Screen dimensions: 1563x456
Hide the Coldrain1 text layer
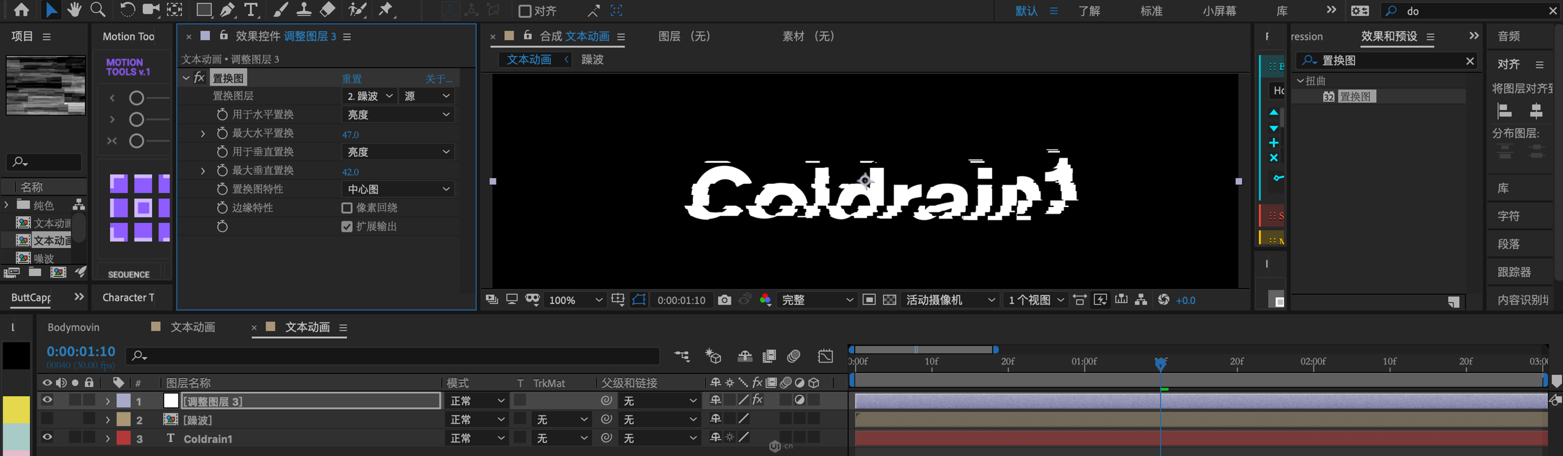(47, 437)
